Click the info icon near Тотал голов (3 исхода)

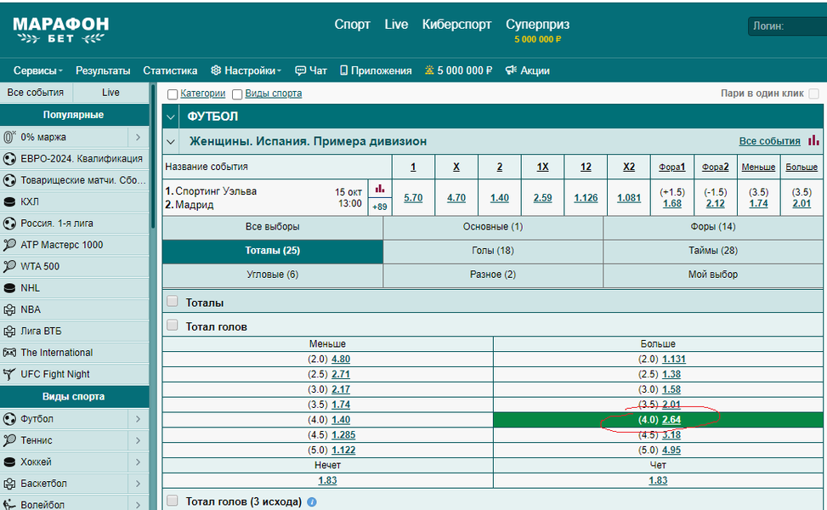coord(312,502)
